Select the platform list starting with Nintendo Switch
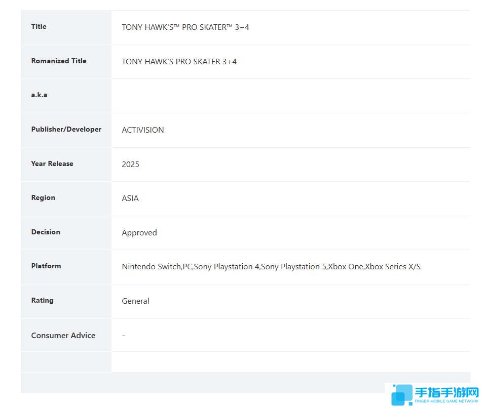Image resolution: width=486 pixels, height=408 pixels. [x=271, y=267]
